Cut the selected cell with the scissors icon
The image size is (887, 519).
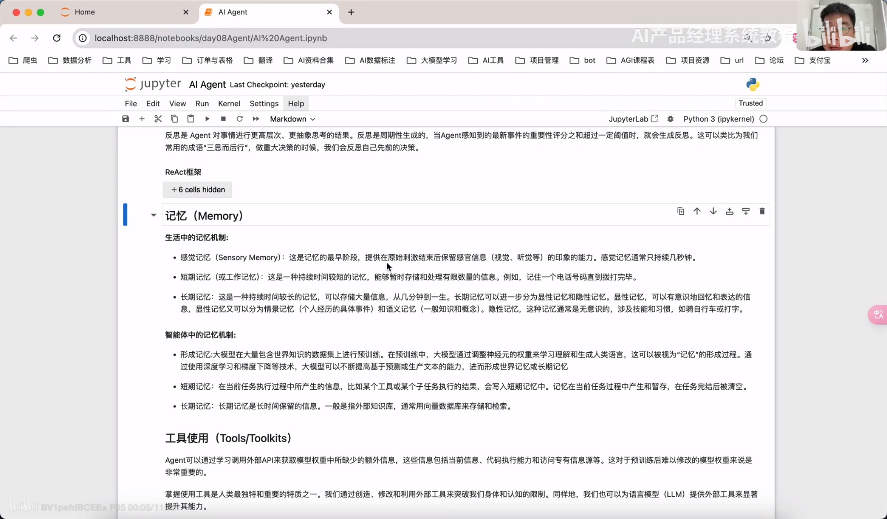pos(158,119)
